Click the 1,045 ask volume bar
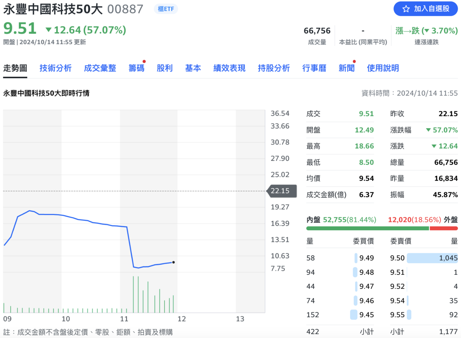This screenshot has height=338, width=461. [x=432, y=258]
